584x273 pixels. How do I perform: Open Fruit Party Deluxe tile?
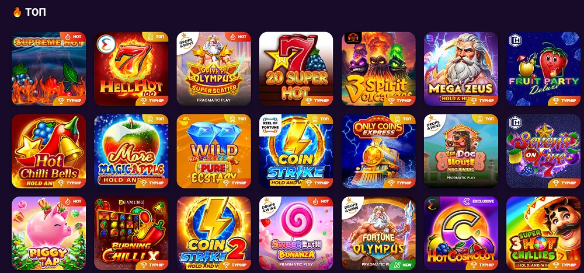(543, 69)
